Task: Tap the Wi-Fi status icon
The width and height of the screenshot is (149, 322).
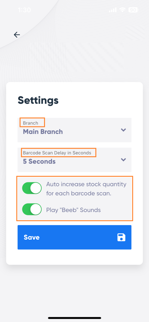Action: click(123, 10)
